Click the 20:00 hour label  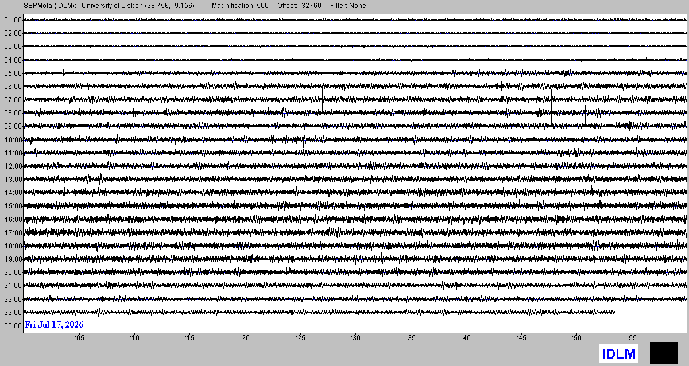[x=13, y=272]
